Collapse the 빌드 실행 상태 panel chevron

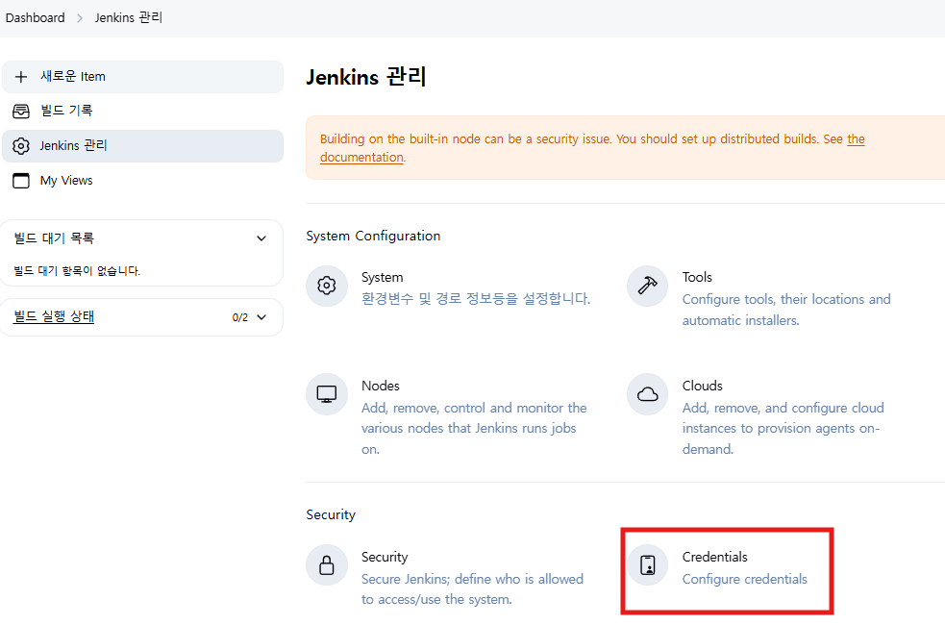tap(261, 317)
